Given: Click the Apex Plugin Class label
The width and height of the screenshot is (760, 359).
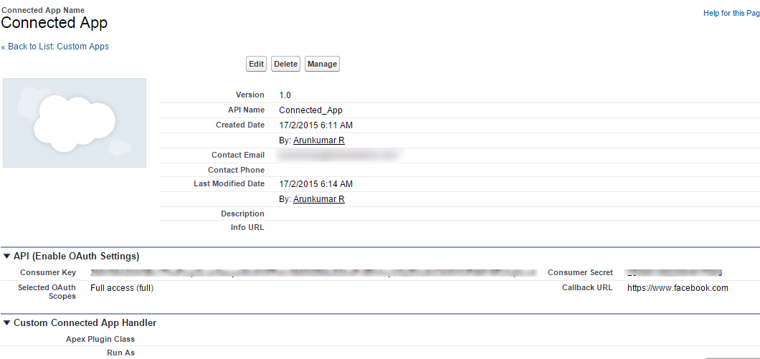Looking at the screenshot, I should click(x=100, y=339).
